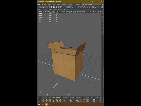The width and height of the screenshot is (141, 106).
Task: Click the polygon Type (T) shelf icon
Action: click(x=84, y=100)
